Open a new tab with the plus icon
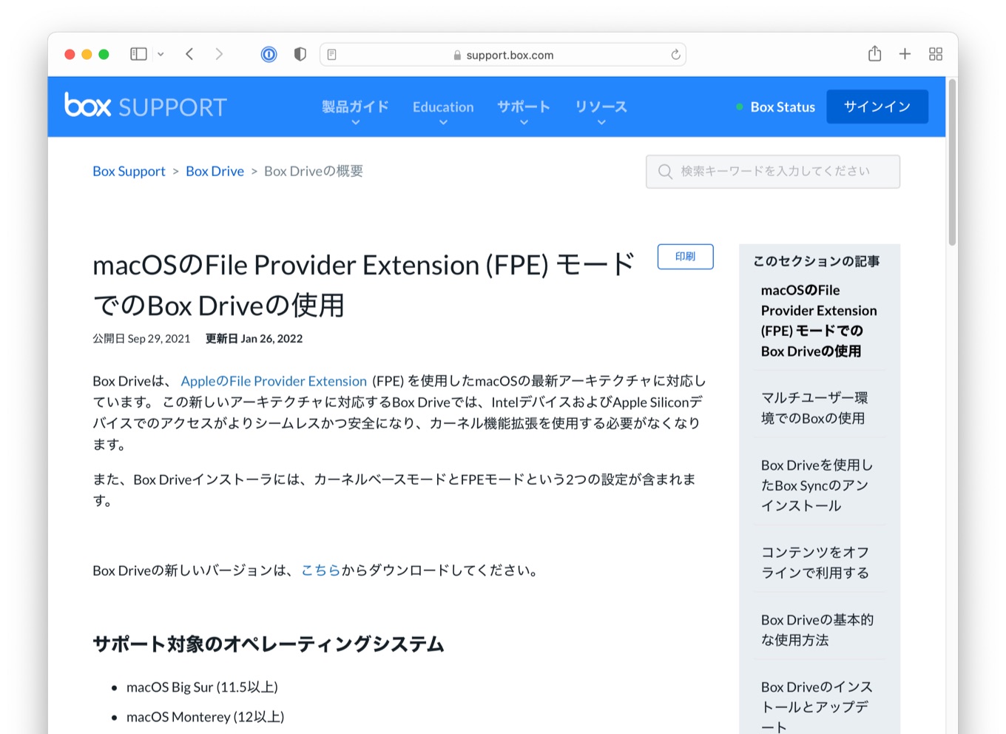This screenshot has height=734, width=1006. pyautogui.click(x=905, y=53)
